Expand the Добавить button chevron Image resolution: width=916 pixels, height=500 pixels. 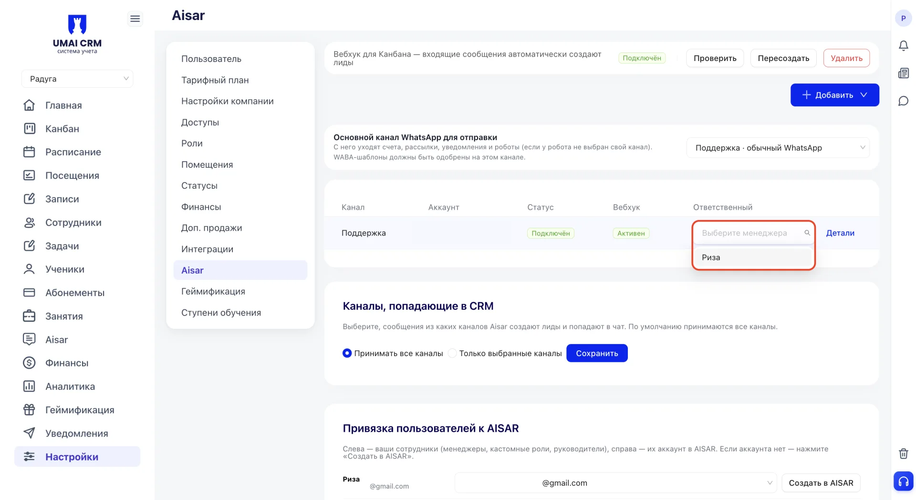pos(864,95)
